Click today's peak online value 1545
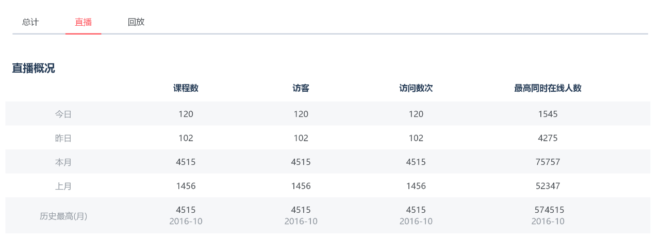 (548, 114)
